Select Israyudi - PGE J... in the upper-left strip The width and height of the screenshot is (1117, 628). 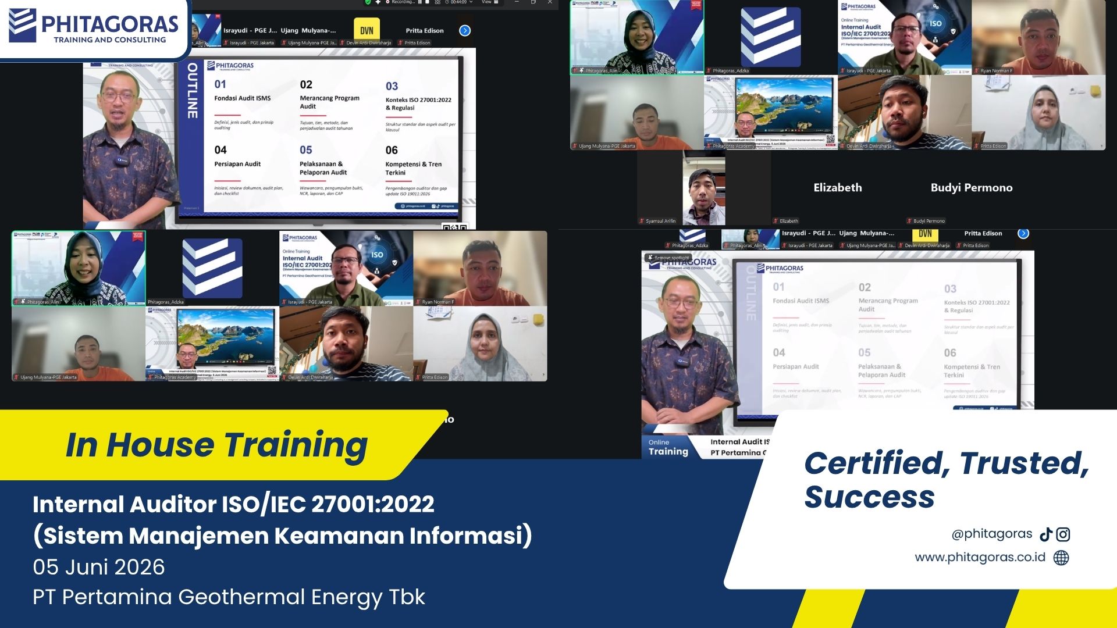(250, 31)
